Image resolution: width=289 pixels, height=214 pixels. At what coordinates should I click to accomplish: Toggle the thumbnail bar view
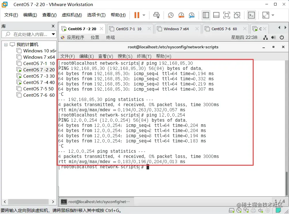pyautogui.click(x=216, y=15)
